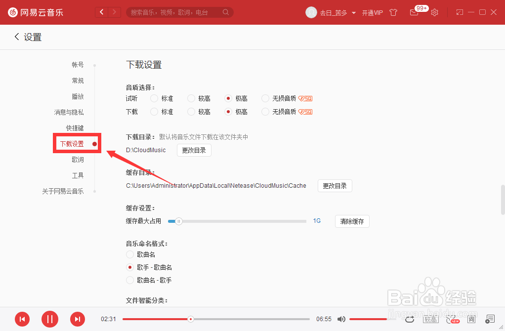
Task: Select 标准 quality for 试听 listening
Action: [153, 98]
